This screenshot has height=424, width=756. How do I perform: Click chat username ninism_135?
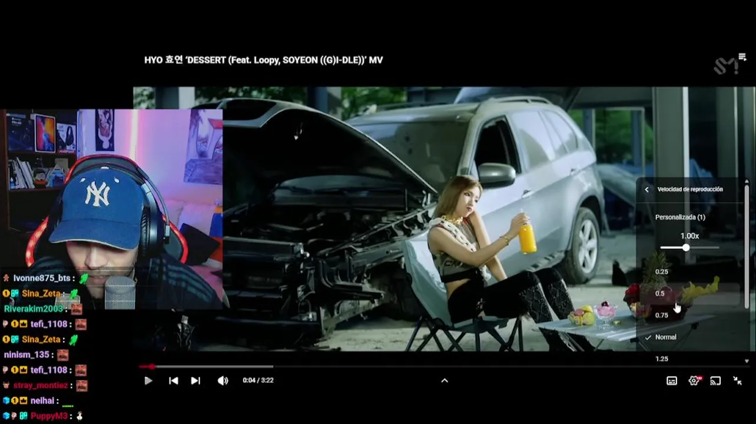tap(28, 355)
